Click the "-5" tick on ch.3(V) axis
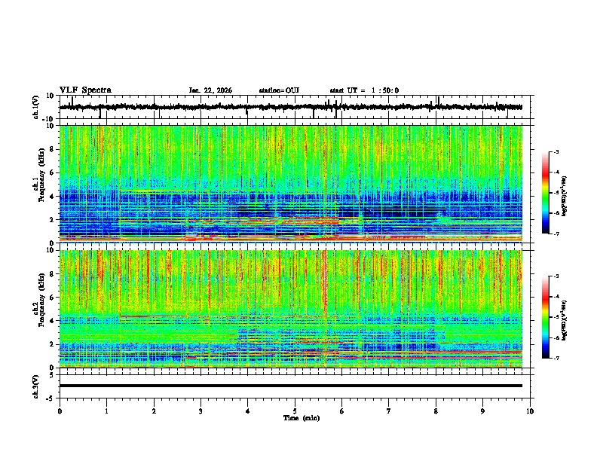 pyautogui.click(x=51, y=398)
